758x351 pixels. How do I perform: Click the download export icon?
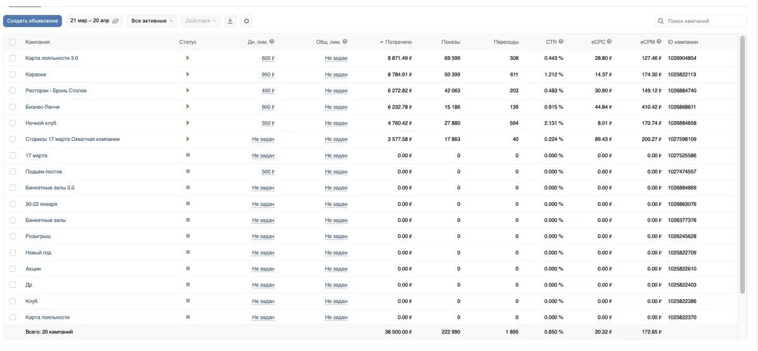[230, 21]
